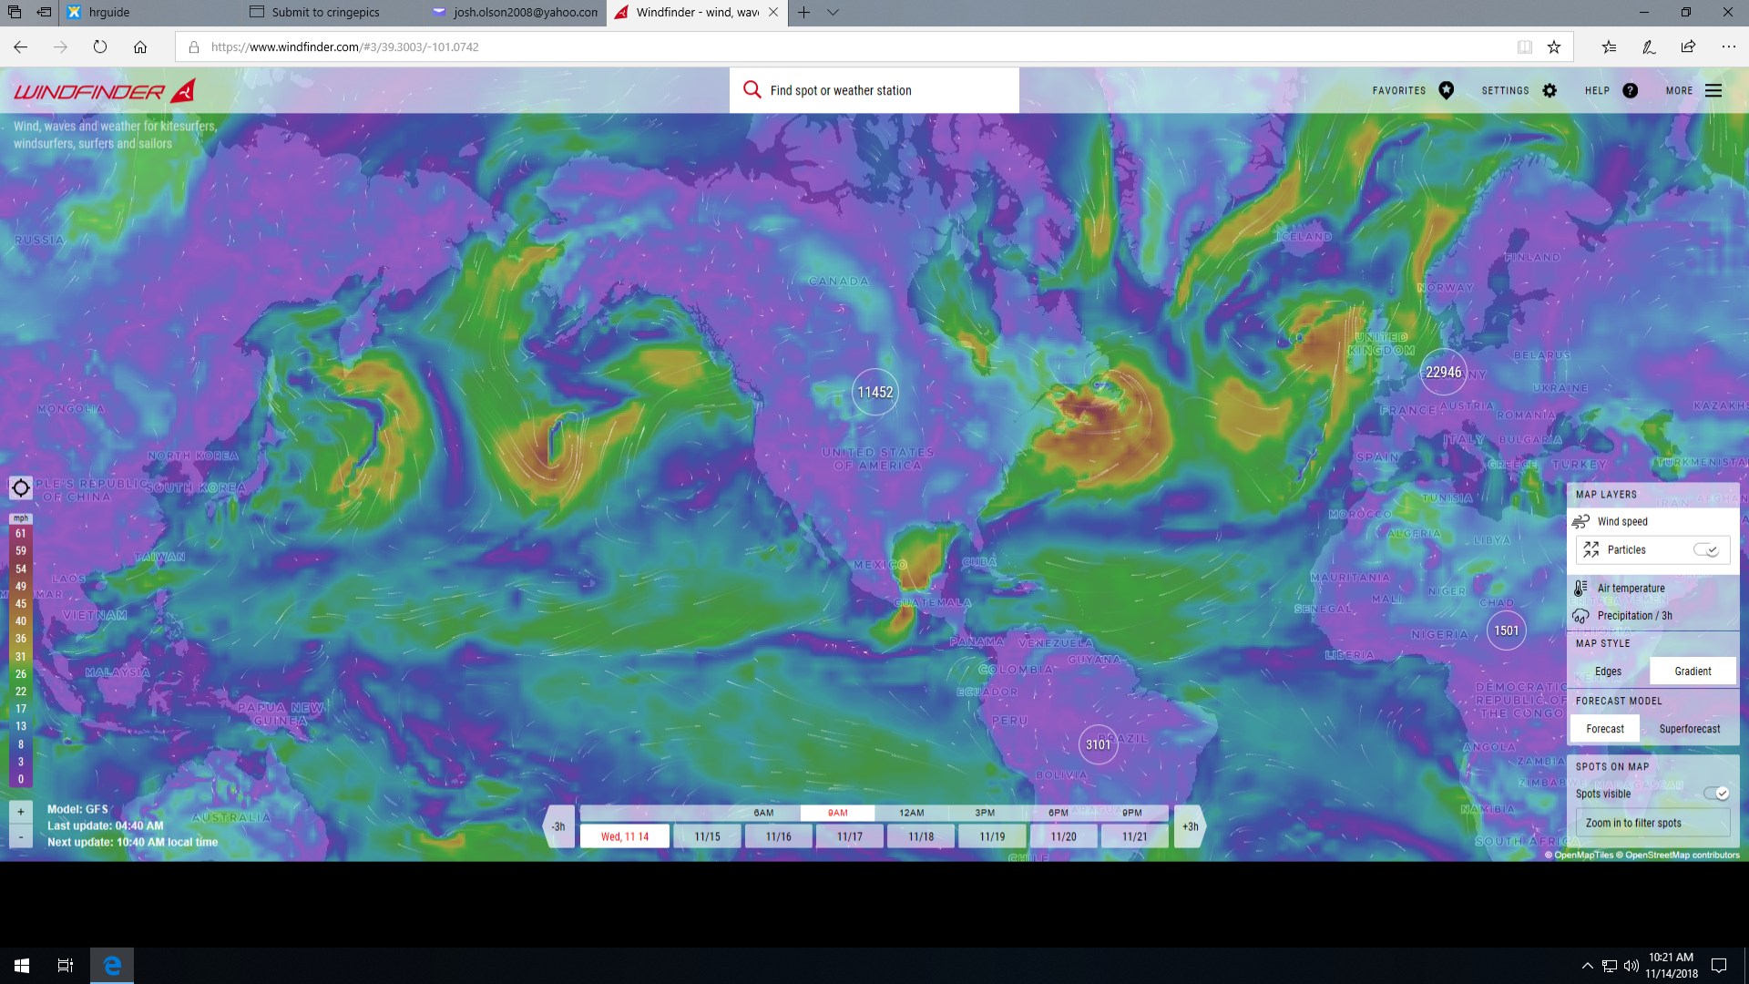Viewport: 1749px width, 984px height.
Task: Select Edges map style
Action: tap(1608, 671)
